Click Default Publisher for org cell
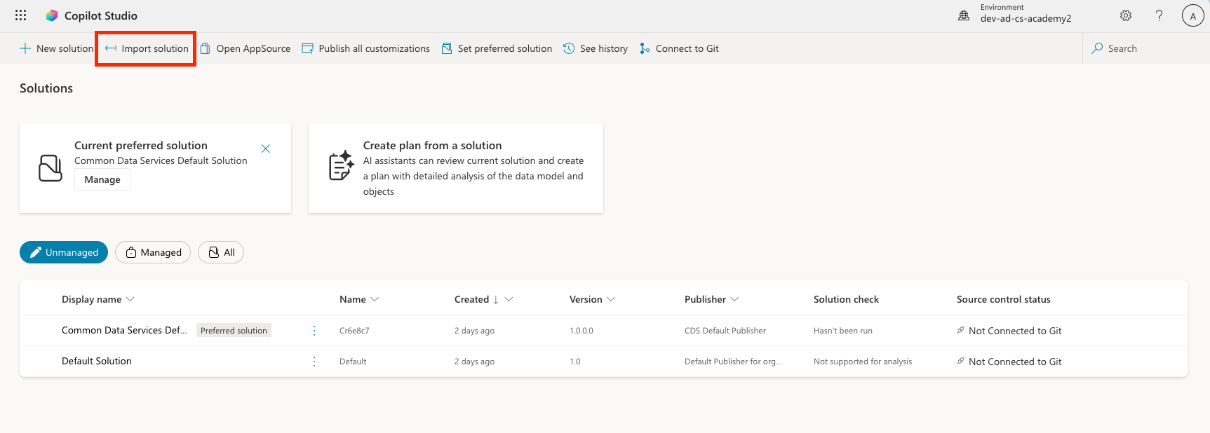The height and width of the screenshot is (433, 1210). tap(733, 362)
